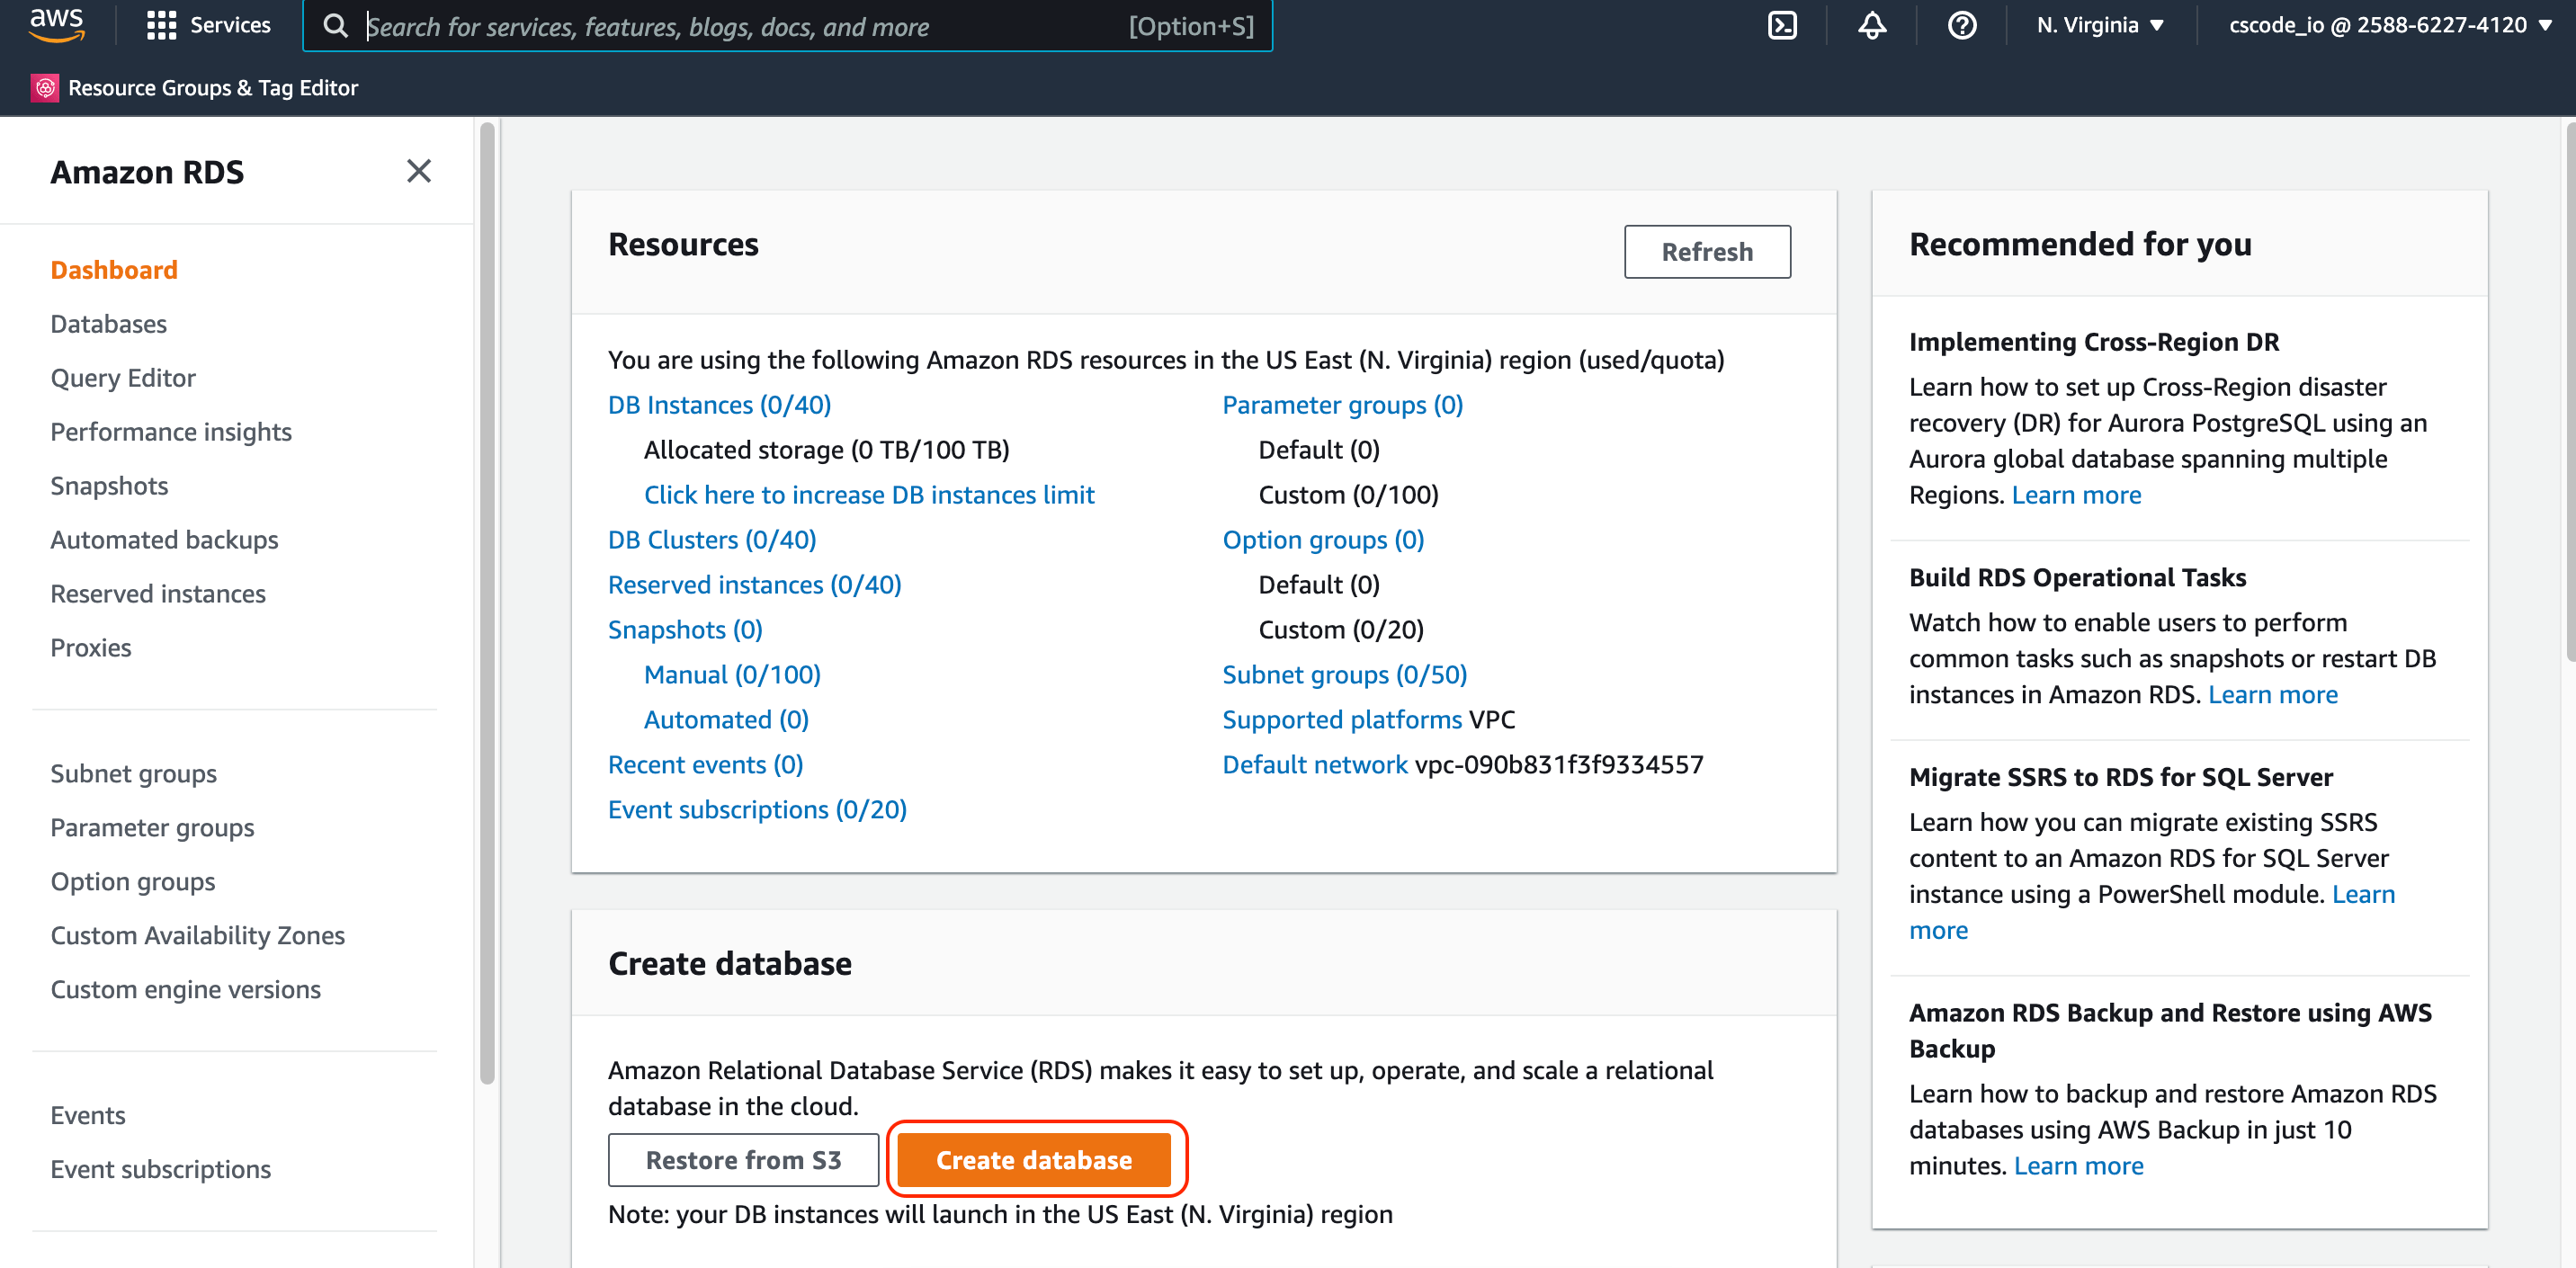Open the help question mark icon

pos(1961,25)
